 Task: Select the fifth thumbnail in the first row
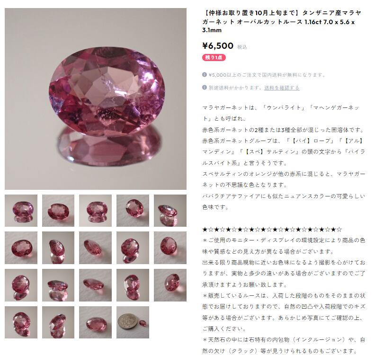(x=170, y=211)
